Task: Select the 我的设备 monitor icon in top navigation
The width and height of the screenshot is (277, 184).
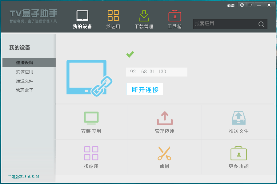Action: click(82, 15)
